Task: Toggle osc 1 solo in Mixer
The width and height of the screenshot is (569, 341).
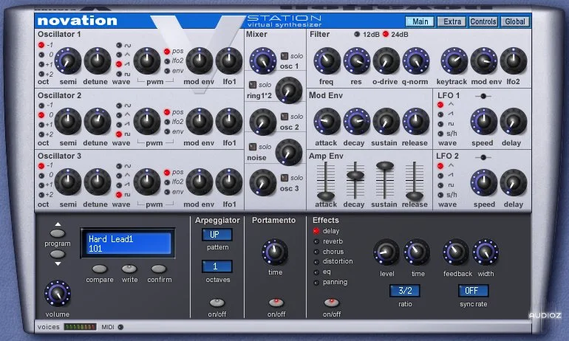Action: point(284,56)
